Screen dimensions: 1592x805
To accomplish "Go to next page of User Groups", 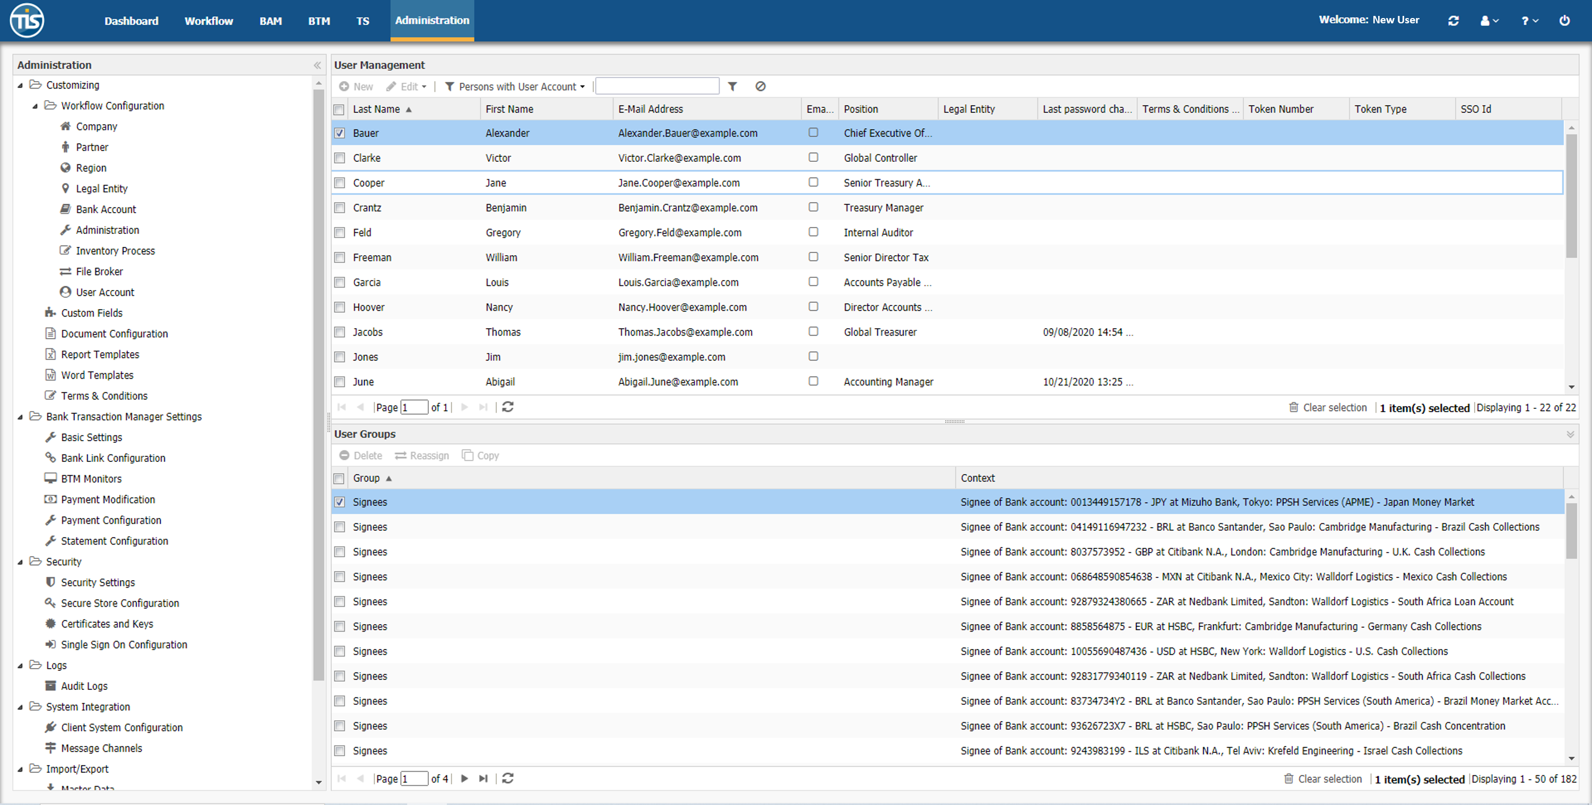I will click(465, 778).
